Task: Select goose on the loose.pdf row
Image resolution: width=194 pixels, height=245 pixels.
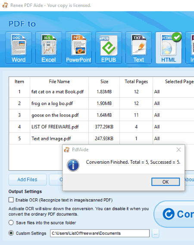Action: pos(101,115)
